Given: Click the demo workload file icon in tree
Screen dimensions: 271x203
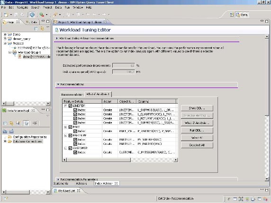Looking at the screenshot, I should tap(20, 56).
